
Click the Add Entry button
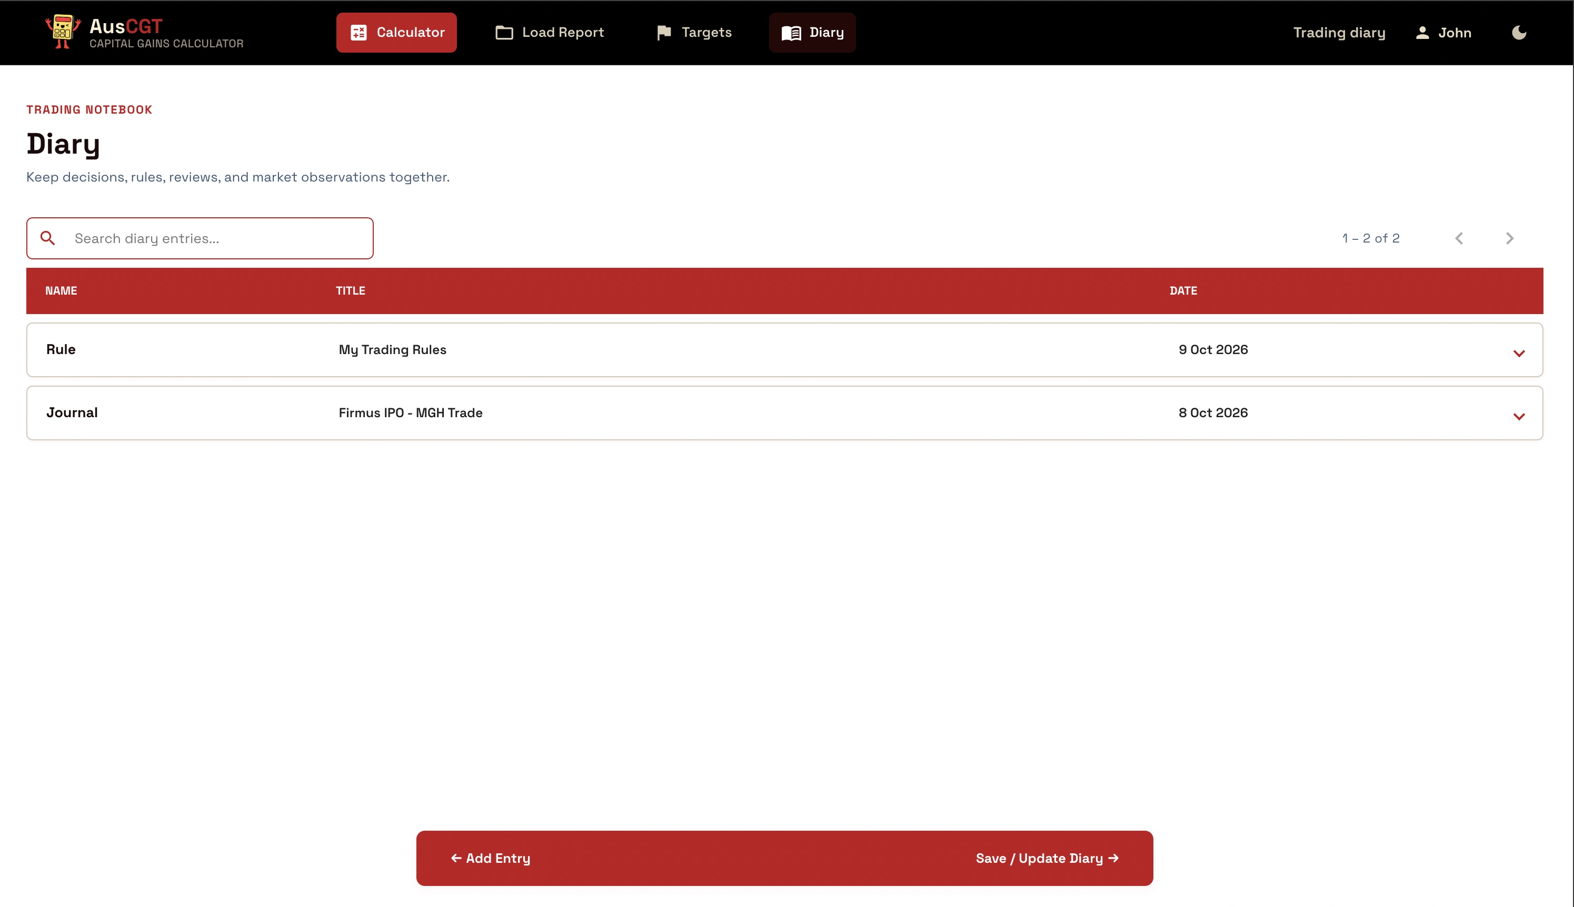click(x=491, y=858)
